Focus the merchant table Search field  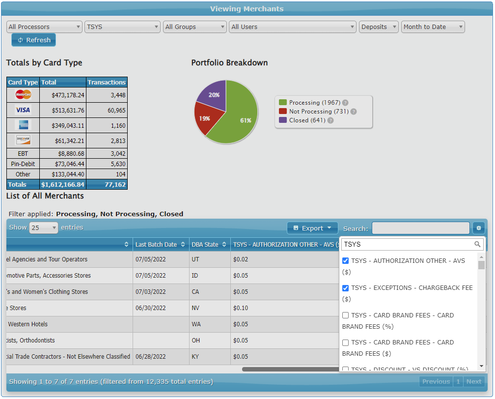point(420,228)
